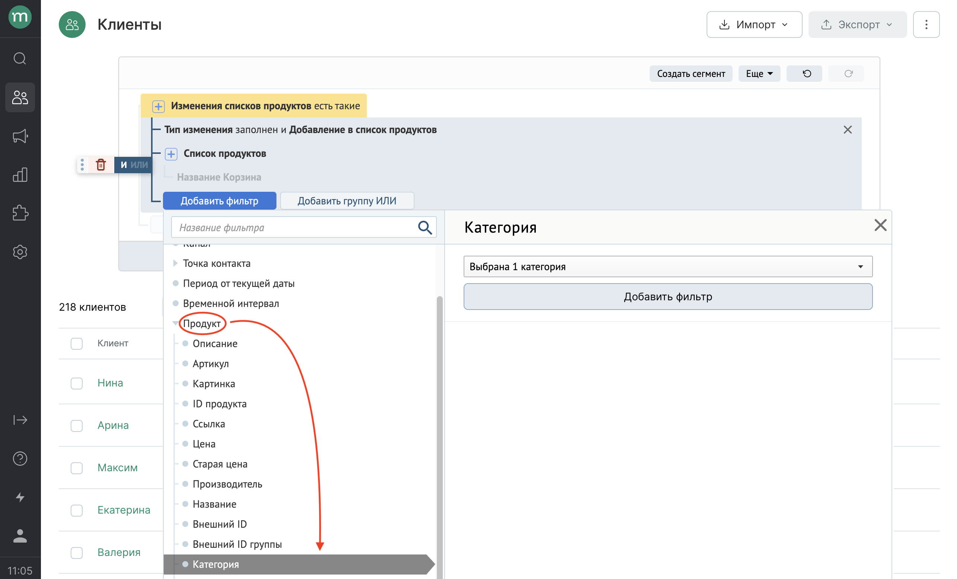Open the Еще dropdown menu
957x579 pixels.
point(759,74)
